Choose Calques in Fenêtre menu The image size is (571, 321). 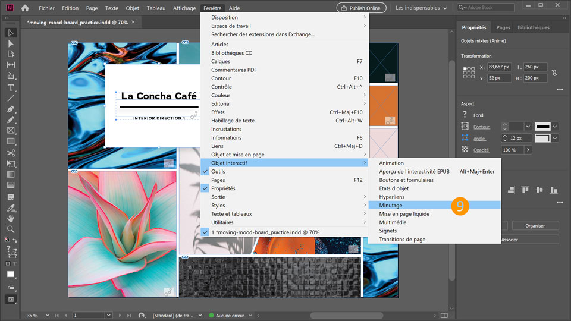coord(284,61)
